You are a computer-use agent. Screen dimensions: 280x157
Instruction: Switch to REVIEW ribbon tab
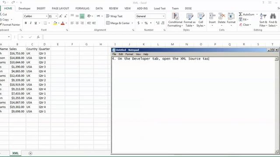coord(113,8)
